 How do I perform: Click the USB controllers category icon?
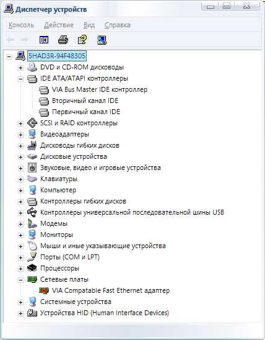pos(32,212)
